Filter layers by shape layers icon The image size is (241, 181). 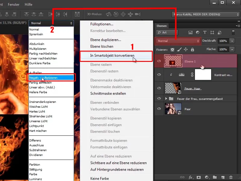(x=212, y=32)
